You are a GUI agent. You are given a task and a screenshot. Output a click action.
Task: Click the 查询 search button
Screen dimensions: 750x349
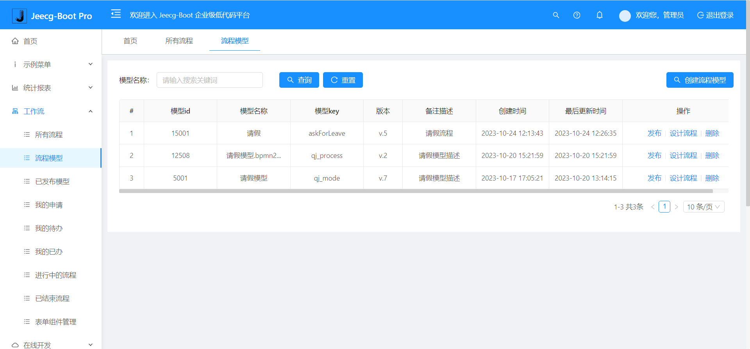(299, 80)
